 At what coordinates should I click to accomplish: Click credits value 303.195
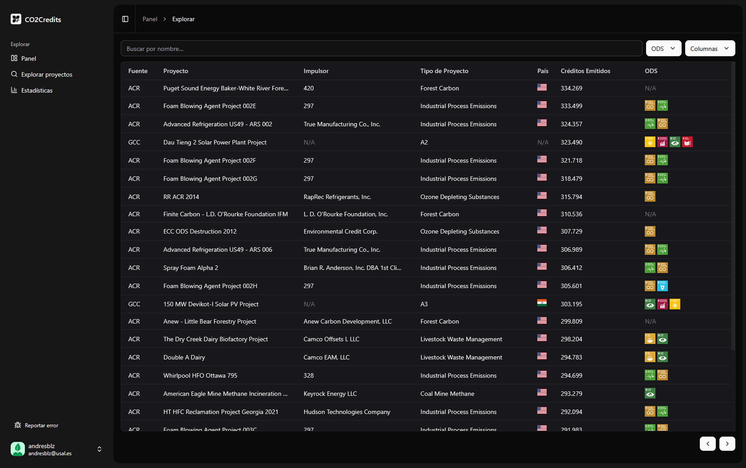[x=571, y=304]
